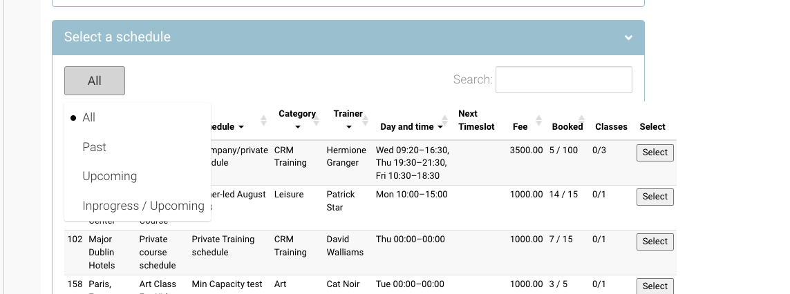Select the David Walliams Private Training schedule
Screen dimensions: 790x294
[x=655, y=242]
